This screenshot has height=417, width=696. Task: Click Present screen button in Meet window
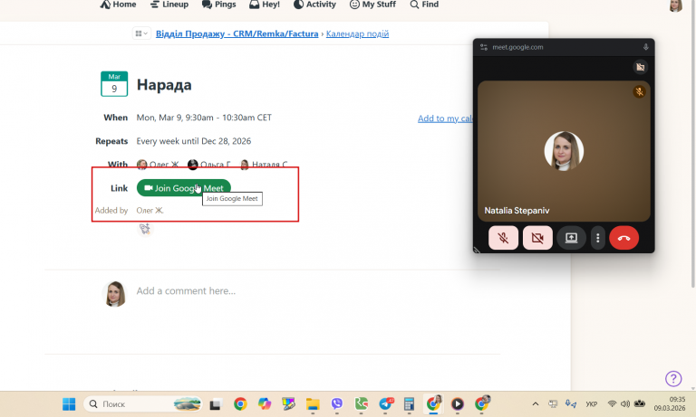(571, 238)
